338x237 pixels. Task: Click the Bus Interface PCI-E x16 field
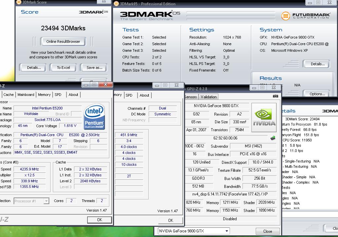coord(253,154)
